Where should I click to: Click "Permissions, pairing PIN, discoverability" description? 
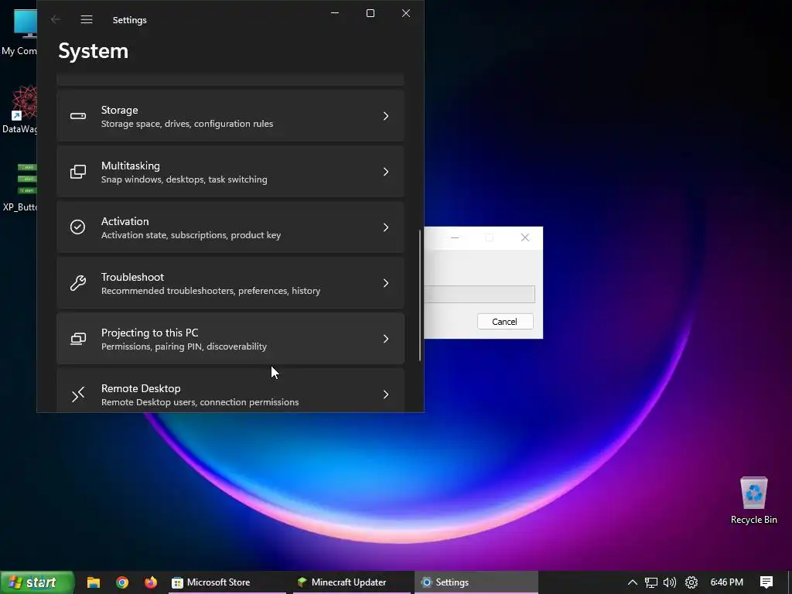tap(184, 346)
